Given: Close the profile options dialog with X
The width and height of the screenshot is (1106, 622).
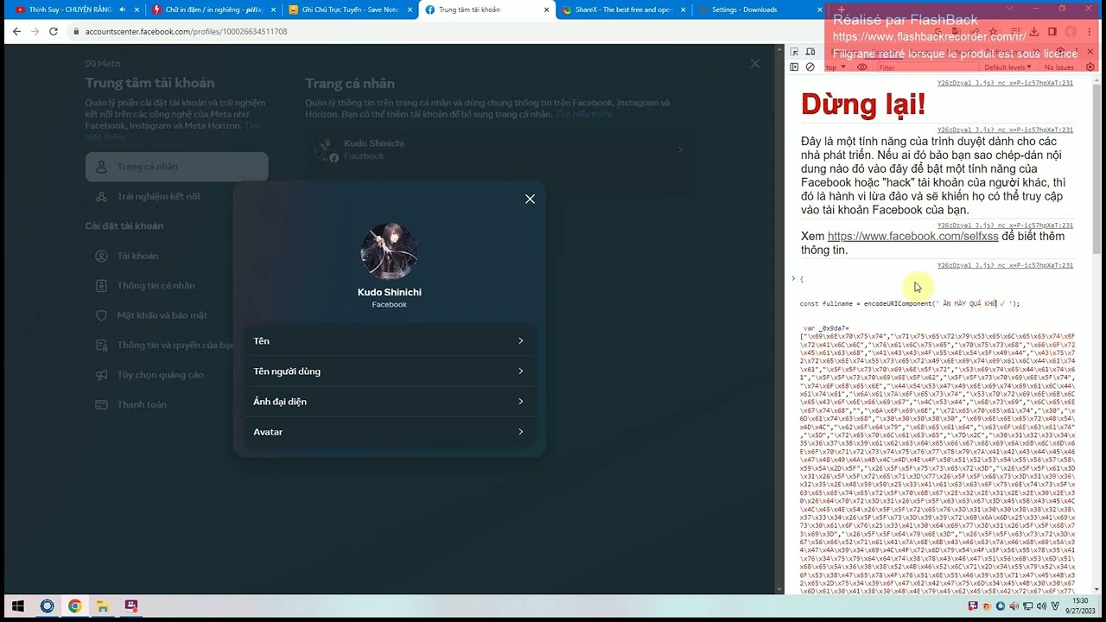Looking at the screenshot, I should point(530,199).
